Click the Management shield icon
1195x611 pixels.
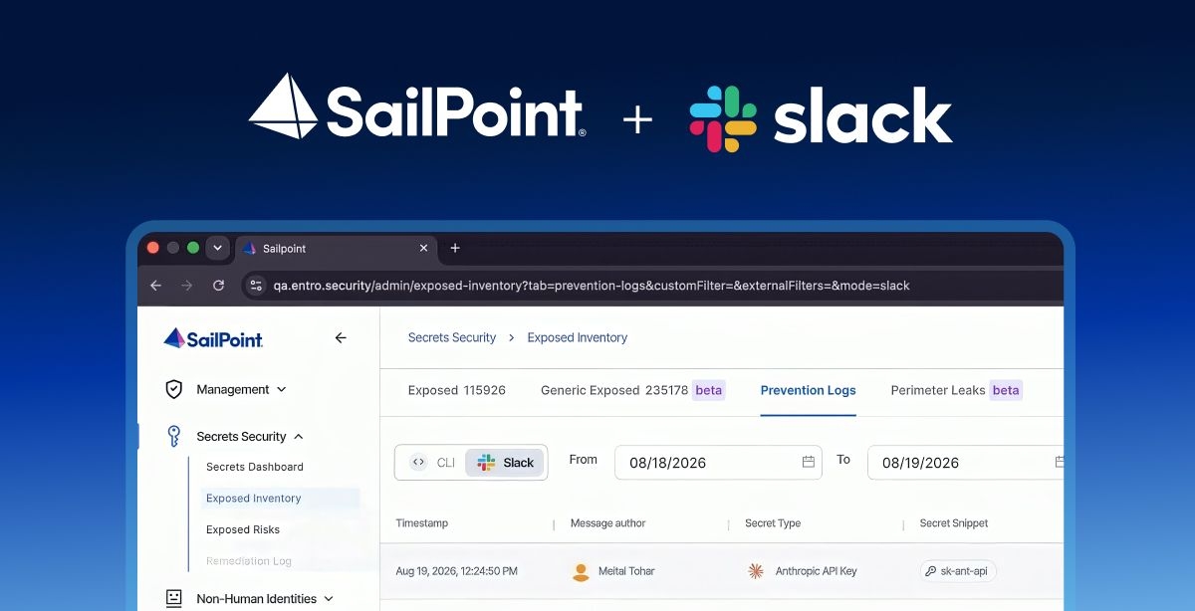(173, 389)
